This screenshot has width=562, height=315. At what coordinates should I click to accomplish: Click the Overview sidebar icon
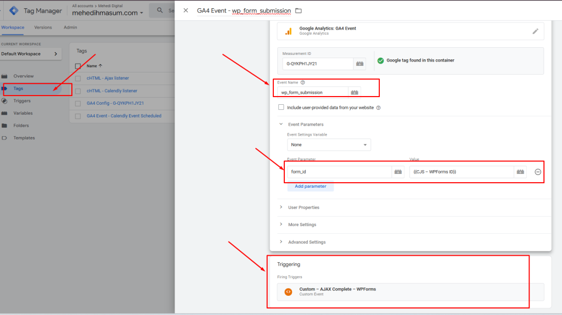point(4,76)
